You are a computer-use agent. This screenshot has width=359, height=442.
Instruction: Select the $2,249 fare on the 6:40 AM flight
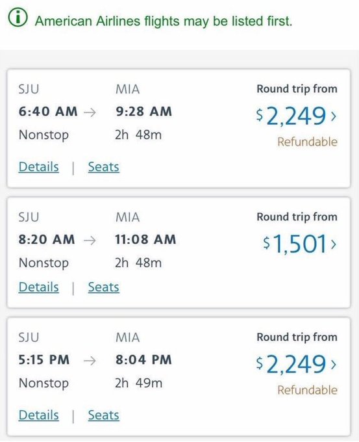tap(291, 116)
